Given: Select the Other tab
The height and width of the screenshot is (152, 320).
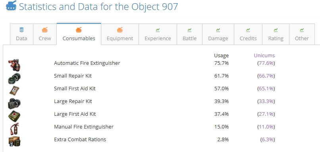Looking at the screenshot, I should [302, 34].
